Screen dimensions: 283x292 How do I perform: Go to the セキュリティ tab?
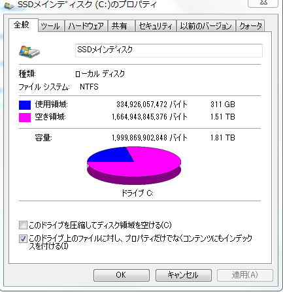[x=156, y=26]
